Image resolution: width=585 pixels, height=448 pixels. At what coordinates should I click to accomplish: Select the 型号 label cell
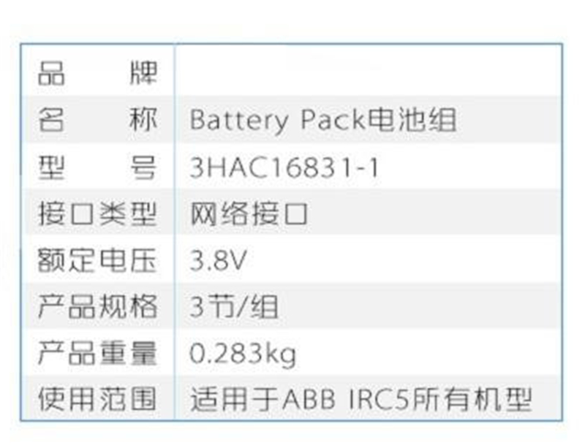tap(97, 167)
